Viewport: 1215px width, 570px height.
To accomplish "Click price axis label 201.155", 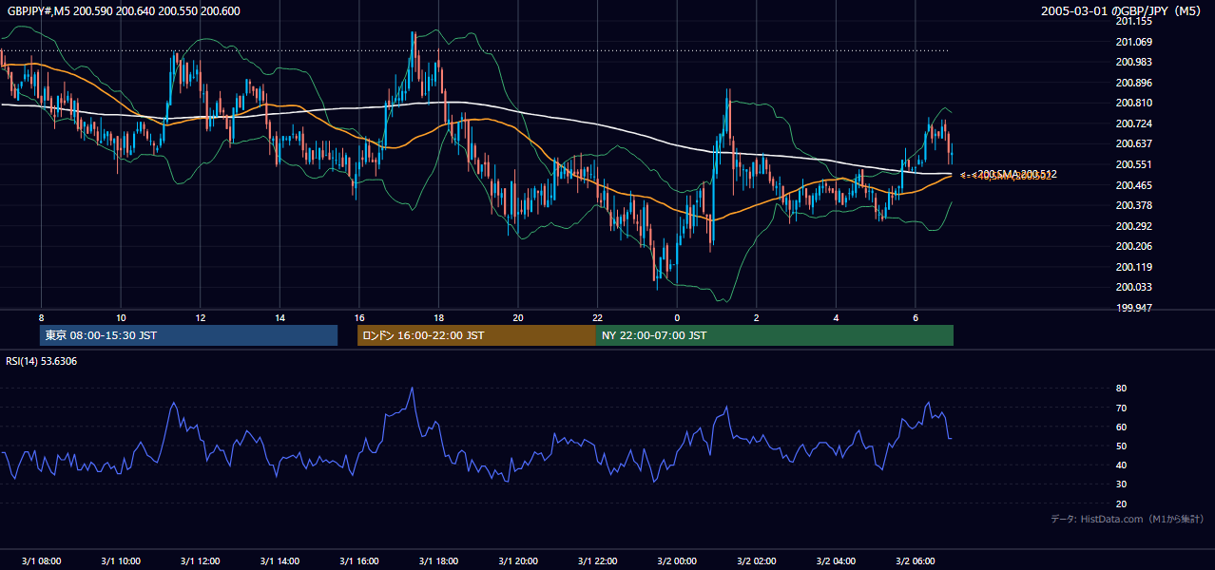I will click(x=1134, y=21).
